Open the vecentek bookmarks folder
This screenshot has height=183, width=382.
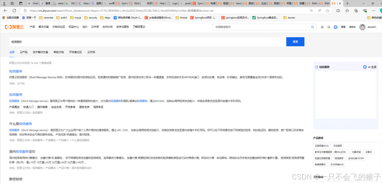(46, 18)
